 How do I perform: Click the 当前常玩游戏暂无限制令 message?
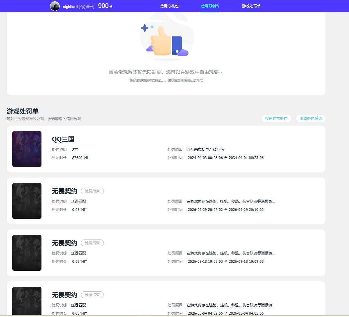166,72
